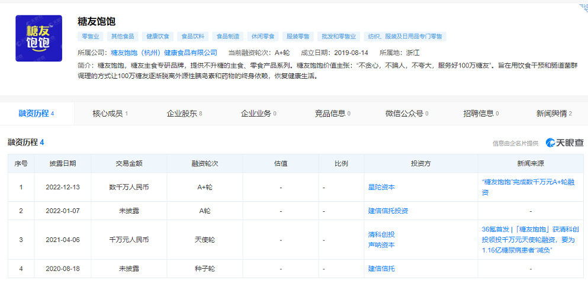Open investor 星陀资本 link
This screenshot has width=588, height=287.
[x=381, y=187]
